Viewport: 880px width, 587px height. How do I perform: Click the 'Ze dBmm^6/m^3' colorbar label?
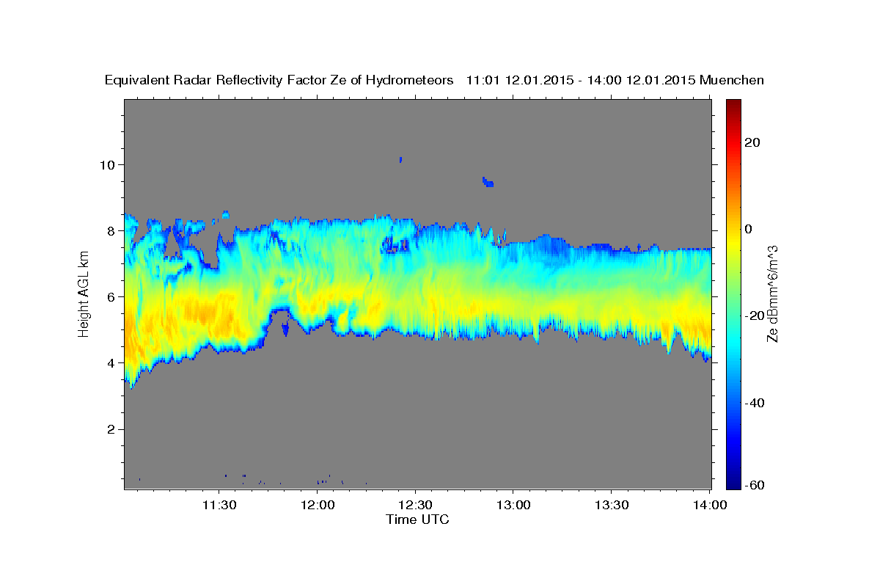click(x=771, y=294)
